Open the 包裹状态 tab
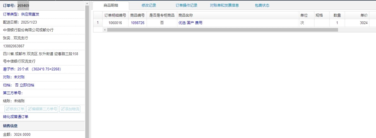 [x=262, y=5]
